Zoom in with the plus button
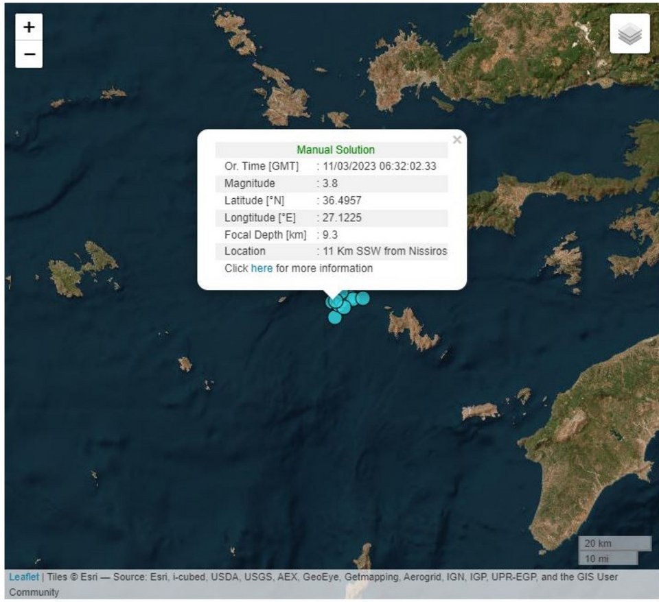 (x=29, y=27)
